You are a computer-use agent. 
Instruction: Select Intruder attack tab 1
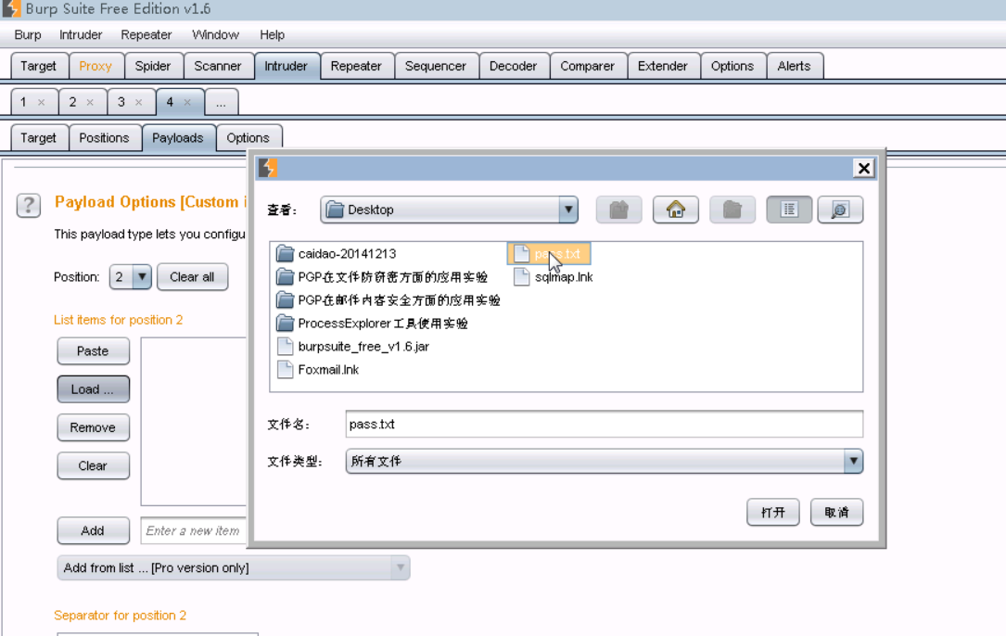[24, 102]
